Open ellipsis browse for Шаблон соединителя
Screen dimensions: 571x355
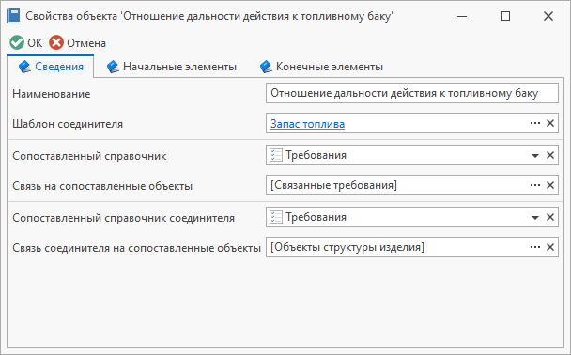535,123
